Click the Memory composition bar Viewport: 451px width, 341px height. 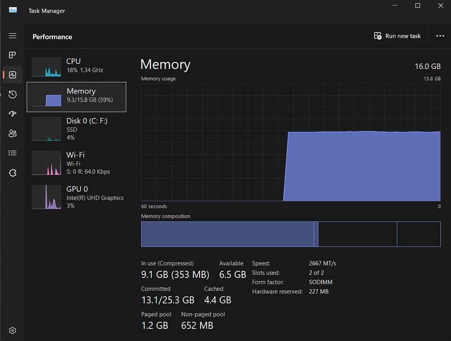[x=290, y=234]
